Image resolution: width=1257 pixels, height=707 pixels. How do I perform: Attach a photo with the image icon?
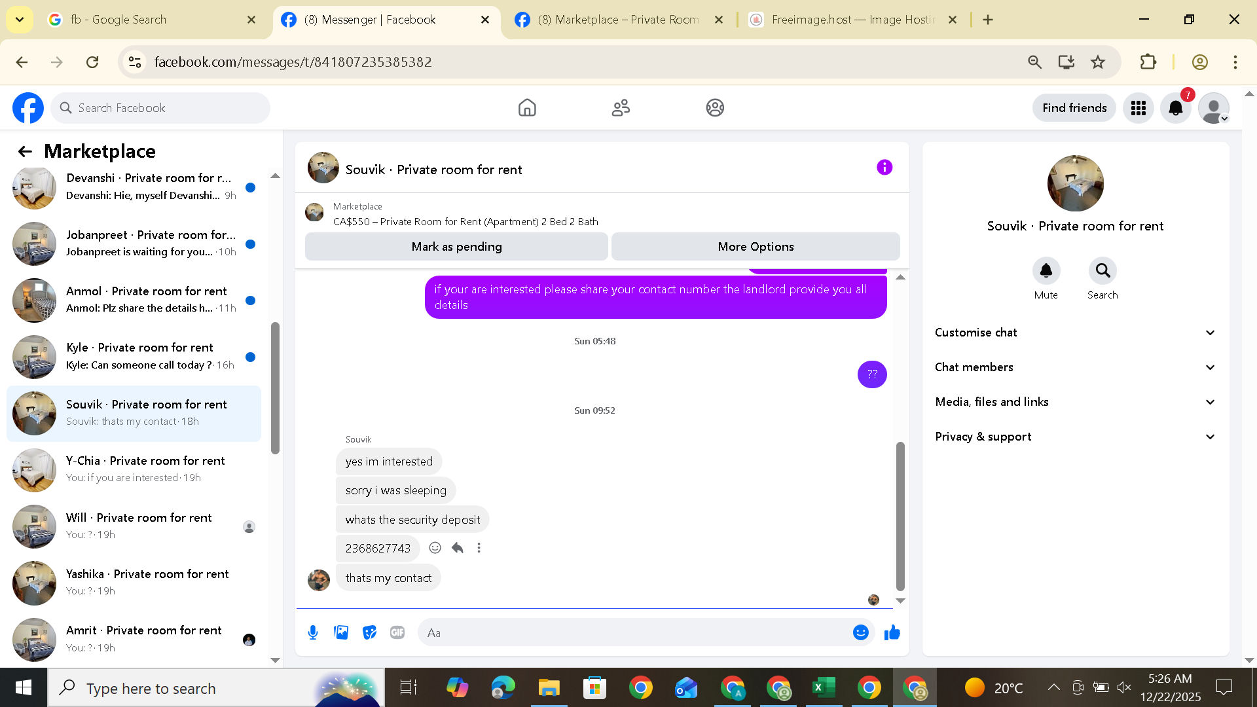coord(341,632)
